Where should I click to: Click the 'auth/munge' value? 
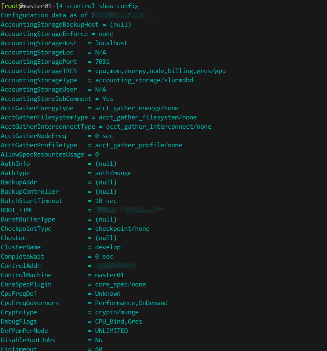coord(113,173)
